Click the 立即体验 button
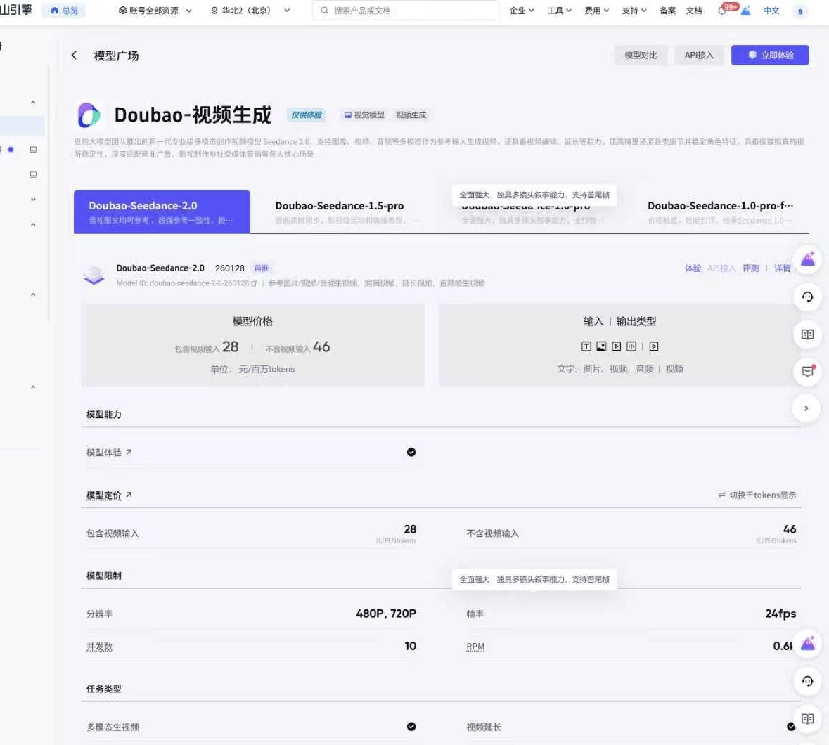Screen dimensions: 829x745 click(x=770, y=56)
